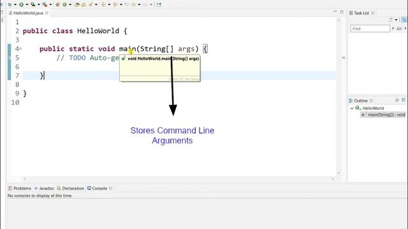Screen dimensions: 408x229
Task: Open the External Tools dropdown arrow
Action: point(51,4)
